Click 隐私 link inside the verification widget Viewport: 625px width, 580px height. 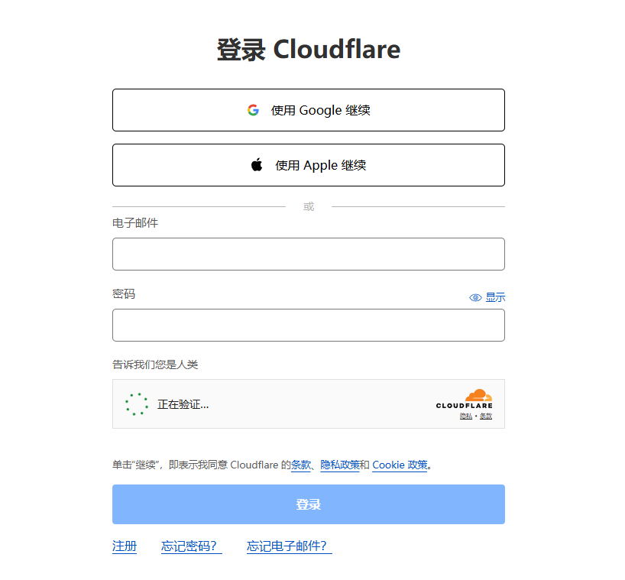tap(465, 416)
